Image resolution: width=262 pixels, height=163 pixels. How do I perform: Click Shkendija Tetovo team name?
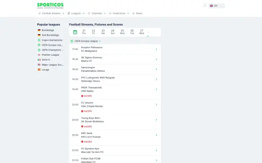(90, 81)
